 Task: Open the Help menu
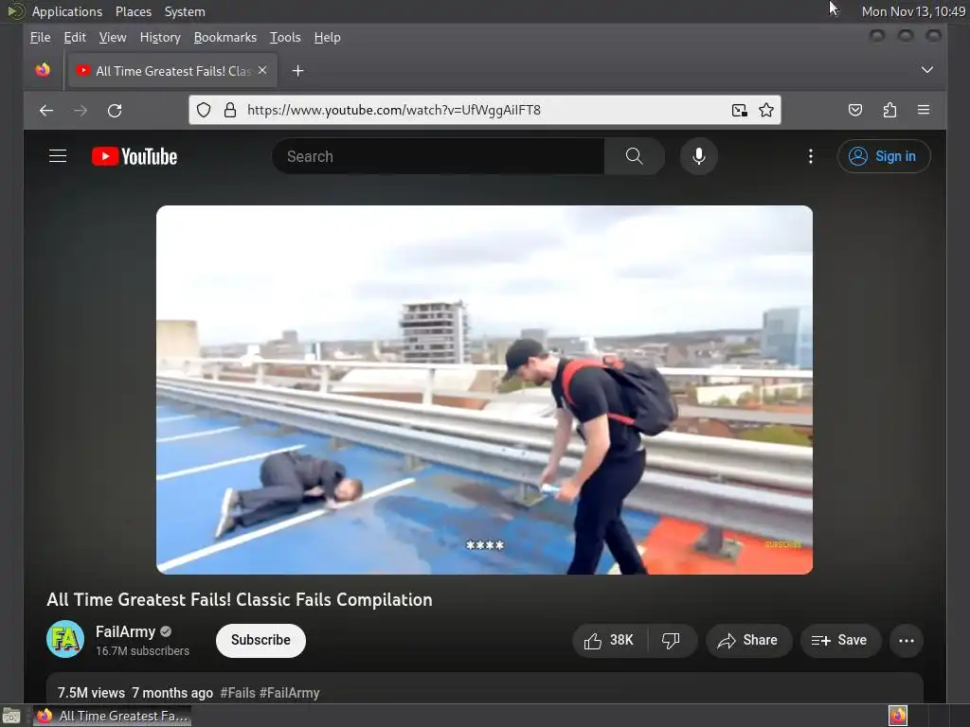tap(327, 38)
